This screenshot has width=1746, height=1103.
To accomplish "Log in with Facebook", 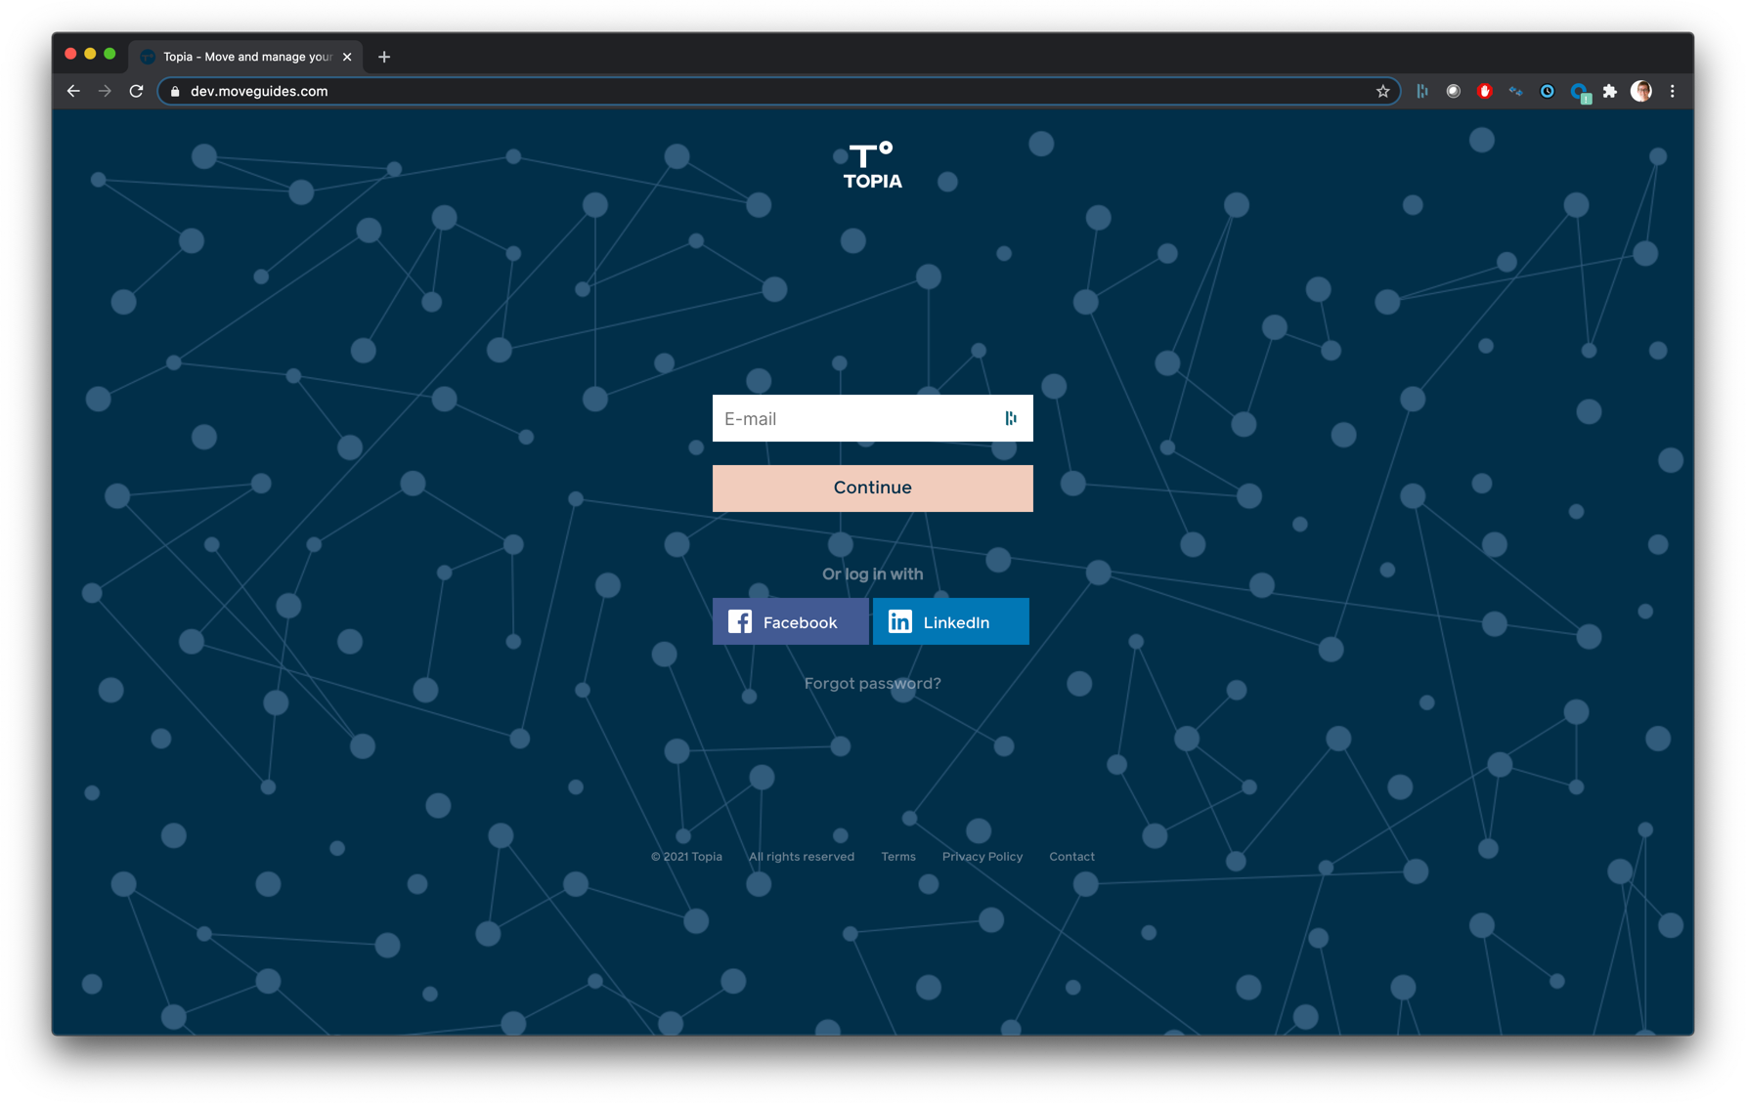I will [x=790, y=621].
